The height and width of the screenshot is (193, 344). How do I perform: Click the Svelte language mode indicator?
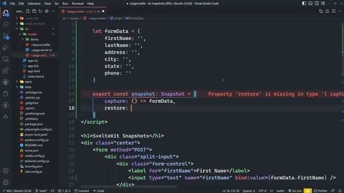(280, 191)
